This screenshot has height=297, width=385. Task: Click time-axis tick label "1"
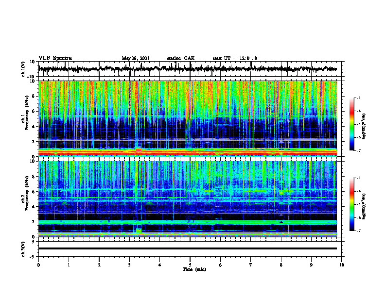pyautogui.click(x=69, y=265)
